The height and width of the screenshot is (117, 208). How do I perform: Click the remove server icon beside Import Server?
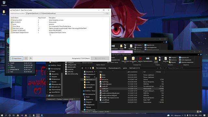point(26,58)
